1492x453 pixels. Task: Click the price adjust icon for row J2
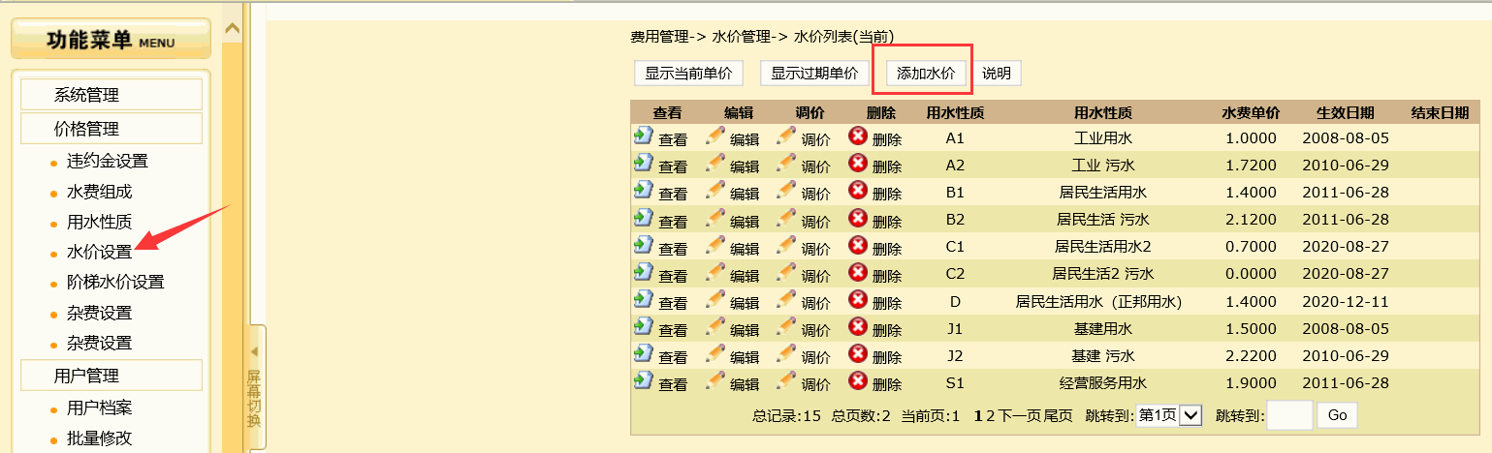click(786, 353)
